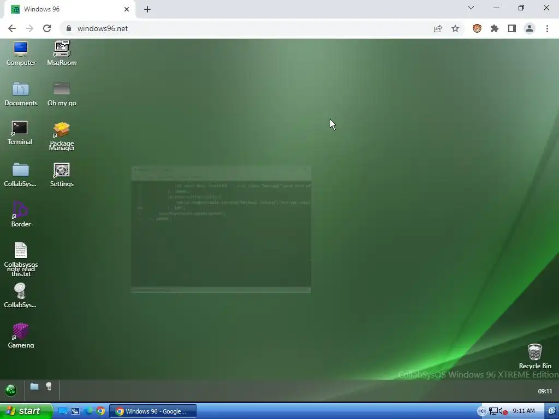
Task: Select the Windows 96 browser tab
Action: point(70,9)
